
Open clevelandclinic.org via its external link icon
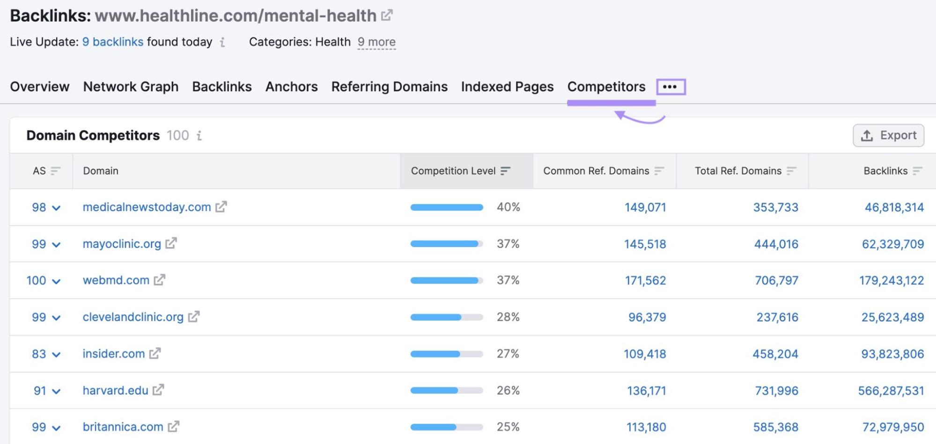tap(193, 317)
